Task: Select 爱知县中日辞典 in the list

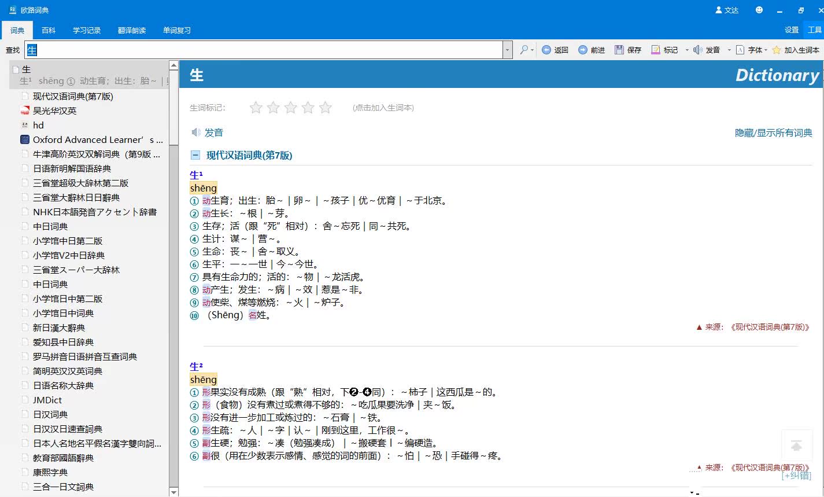Action: [63, 342]
